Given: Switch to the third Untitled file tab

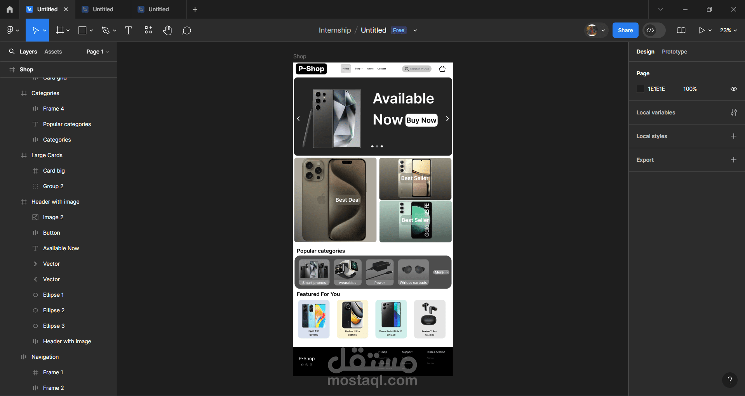Looking at the screenshot, I should coord(158,9).
